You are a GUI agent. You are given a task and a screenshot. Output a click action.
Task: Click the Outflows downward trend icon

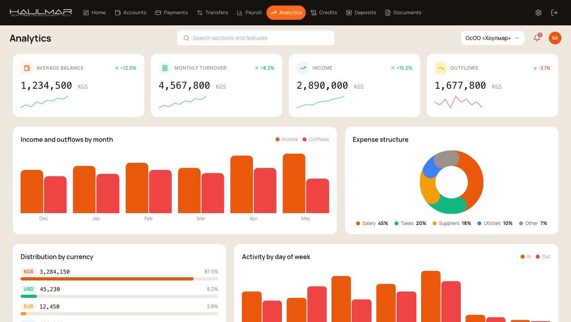pos(441,68)
